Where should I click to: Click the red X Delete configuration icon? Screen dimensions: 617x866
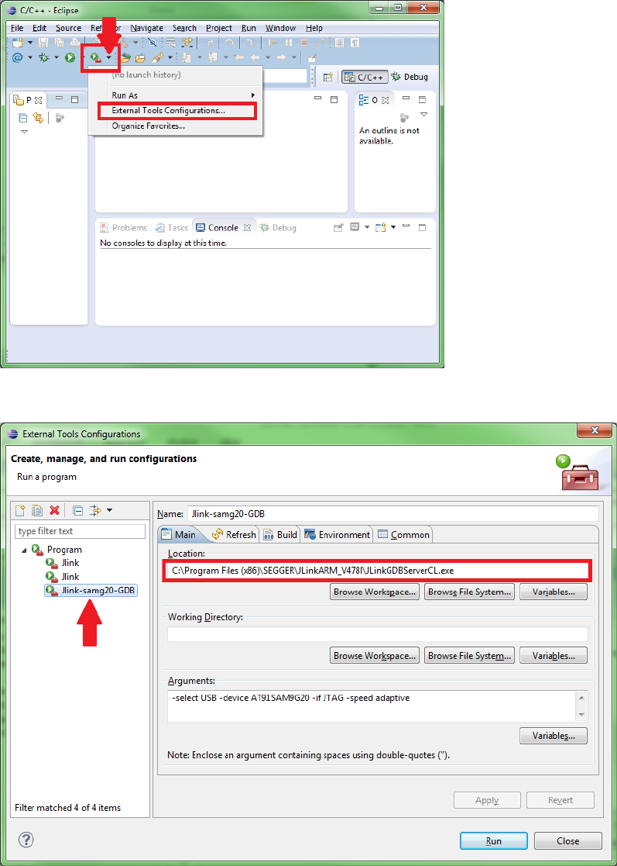point(54,510)
